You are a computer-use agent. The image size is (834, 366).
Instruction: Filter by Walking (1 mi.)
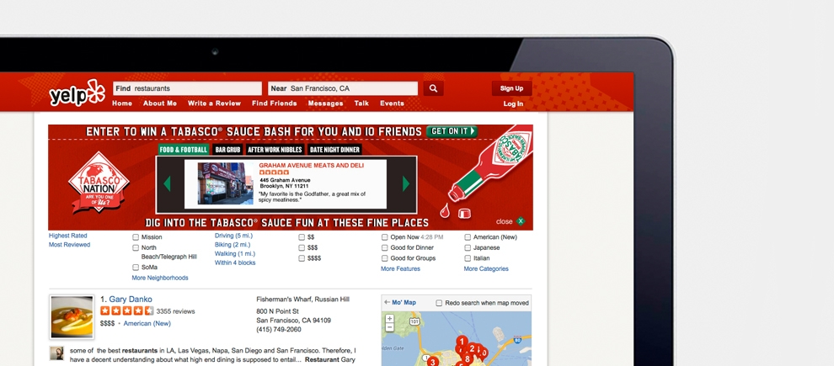click(x=234, y=254)
